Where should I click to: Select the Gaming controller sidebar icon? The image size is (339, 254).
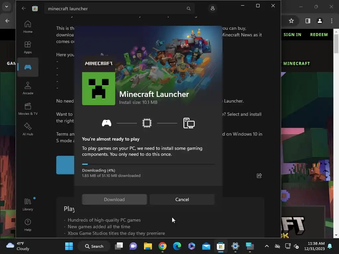[x=28, y=67]
